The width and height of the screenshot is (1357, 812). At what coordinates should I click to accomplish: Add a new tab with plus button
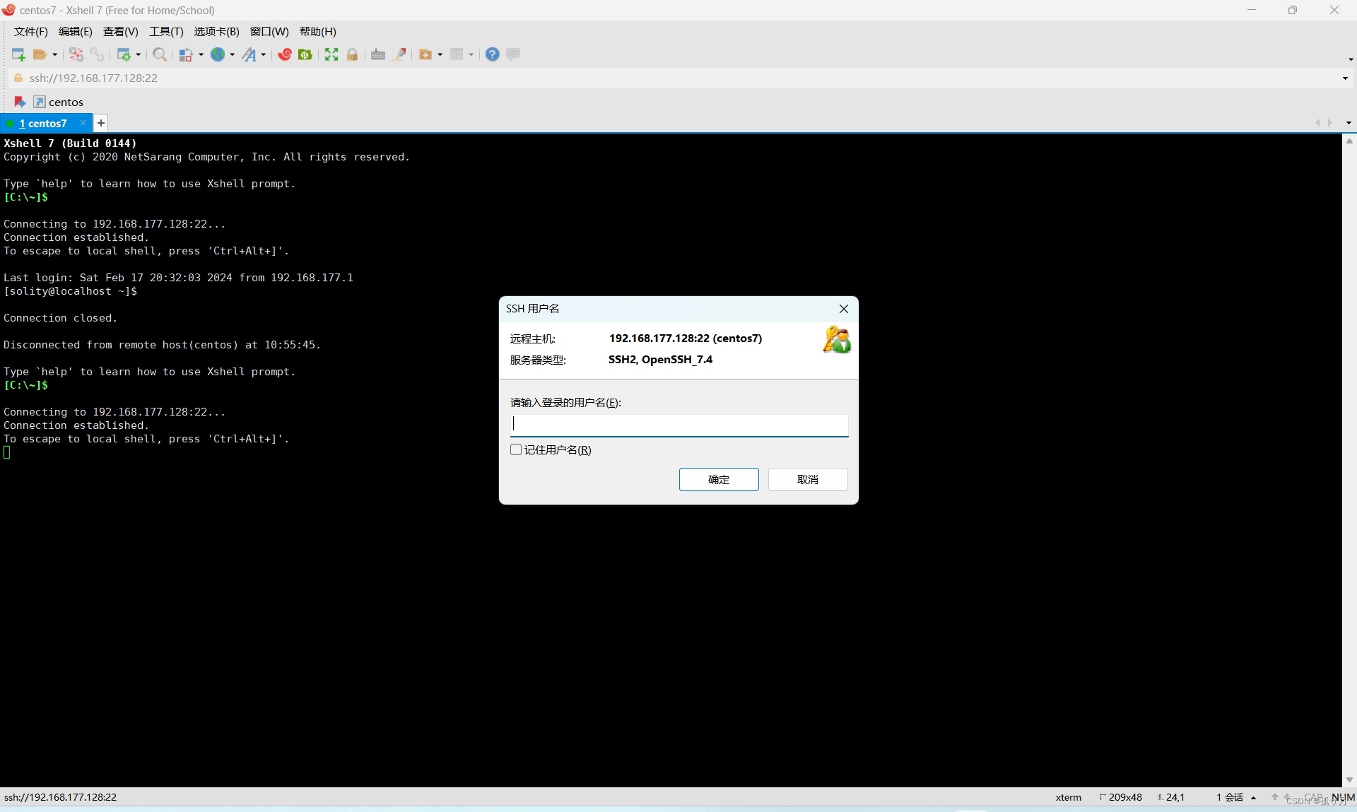[x=101, y=123]
